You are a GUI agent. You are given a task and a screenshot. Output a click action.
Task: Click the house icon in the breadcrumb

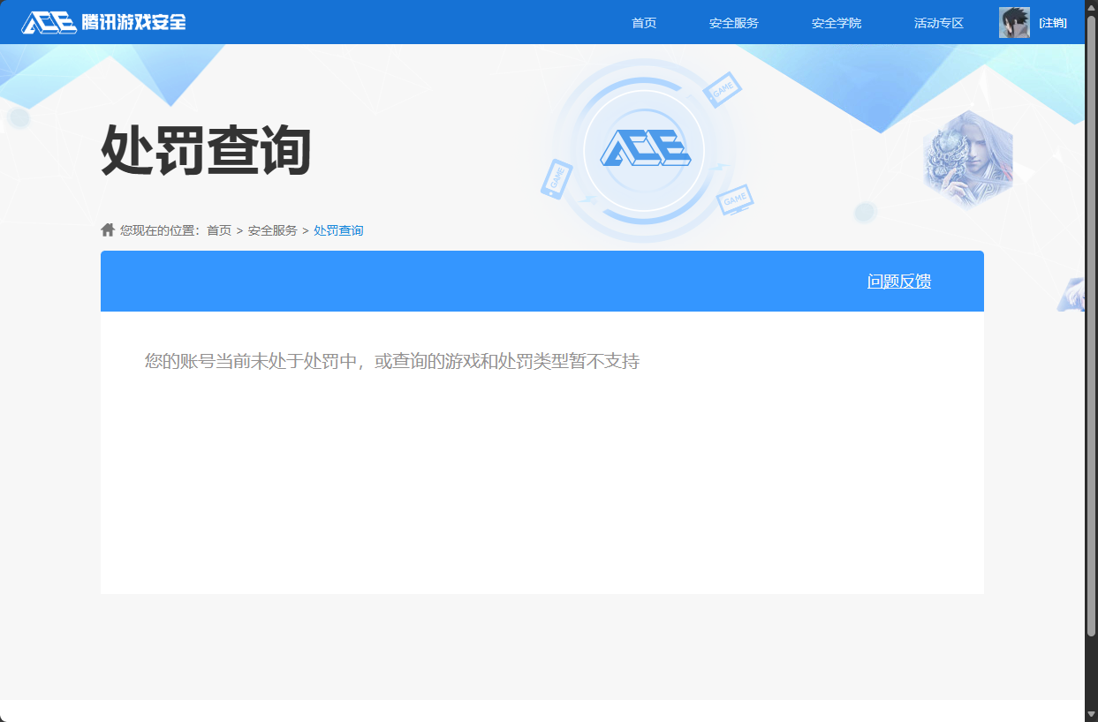pos(106,229)
